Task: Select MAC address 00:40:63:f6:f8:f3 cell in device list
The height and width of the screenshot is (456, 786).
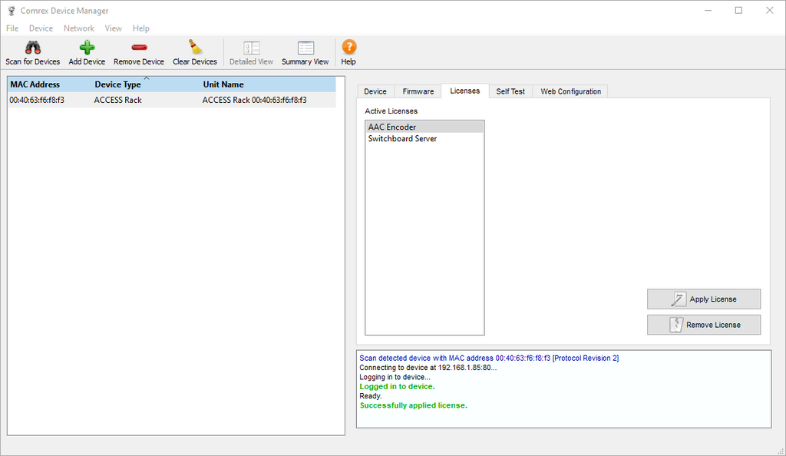Action: click(37, 101)
